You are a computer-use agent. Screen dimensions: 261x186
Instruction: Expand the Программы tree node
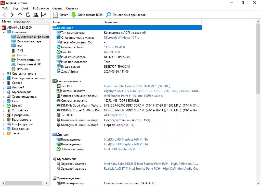coord(4,115)
